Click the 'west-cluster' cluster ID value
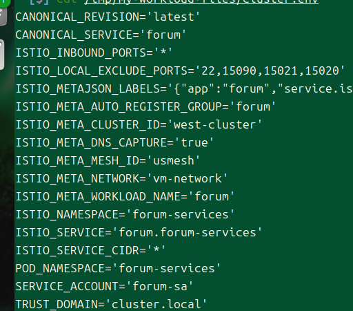Screen dimensions: 353x311 [214, 124]
